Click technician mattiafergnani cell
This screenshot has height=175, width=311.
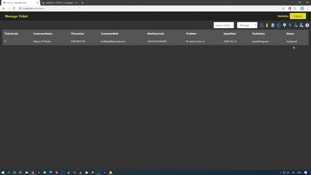tap(260, 41)
